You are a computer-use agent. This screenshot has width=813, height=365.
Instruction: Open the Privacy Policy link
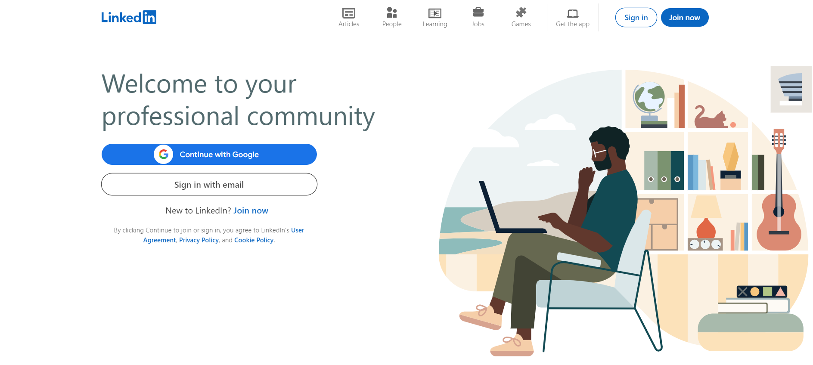[199, 240]
